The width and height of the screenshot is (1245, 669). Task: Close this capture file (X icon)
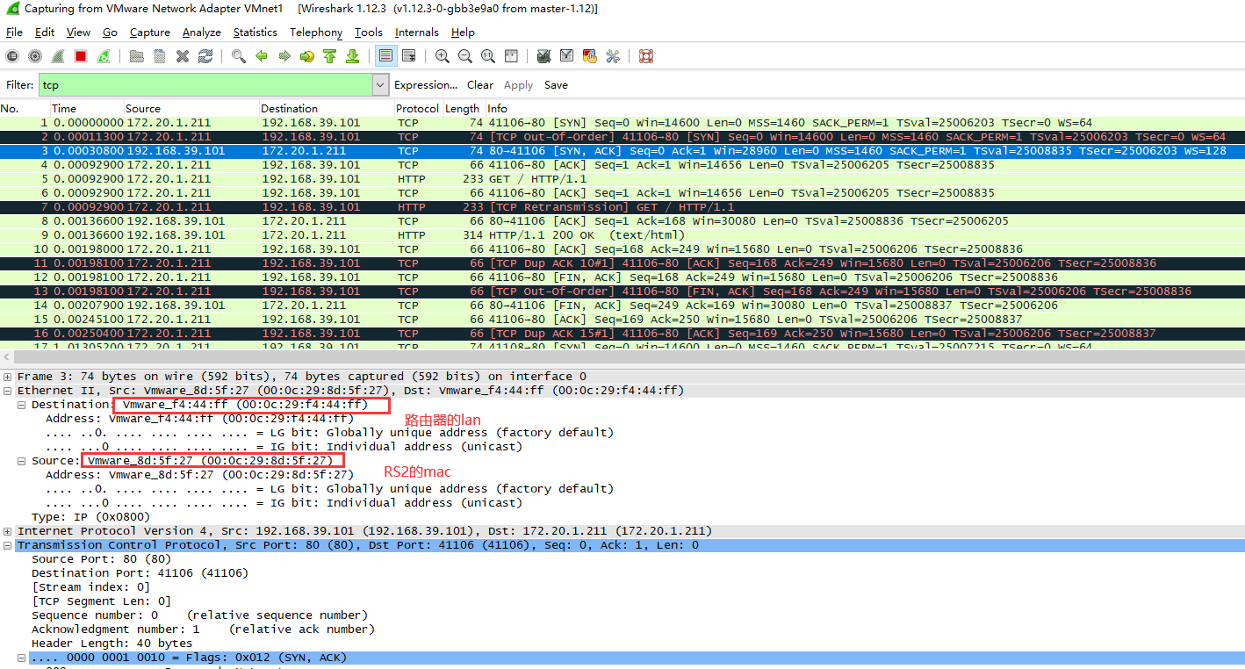pyautogui.click(x=183, y=56)
